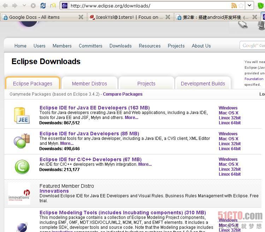Click More link for Java EE package
Screen dimensions: 265x232
pos(131,118)
